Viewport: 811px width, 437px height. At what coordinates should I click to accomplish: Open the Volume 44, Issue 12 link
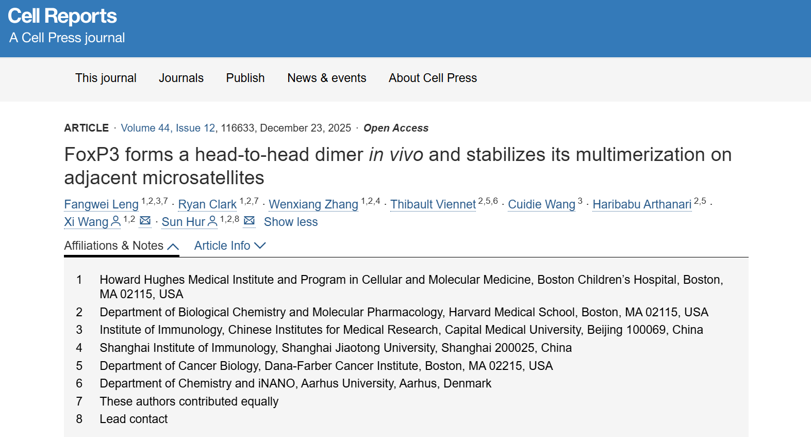click(168, 128)
